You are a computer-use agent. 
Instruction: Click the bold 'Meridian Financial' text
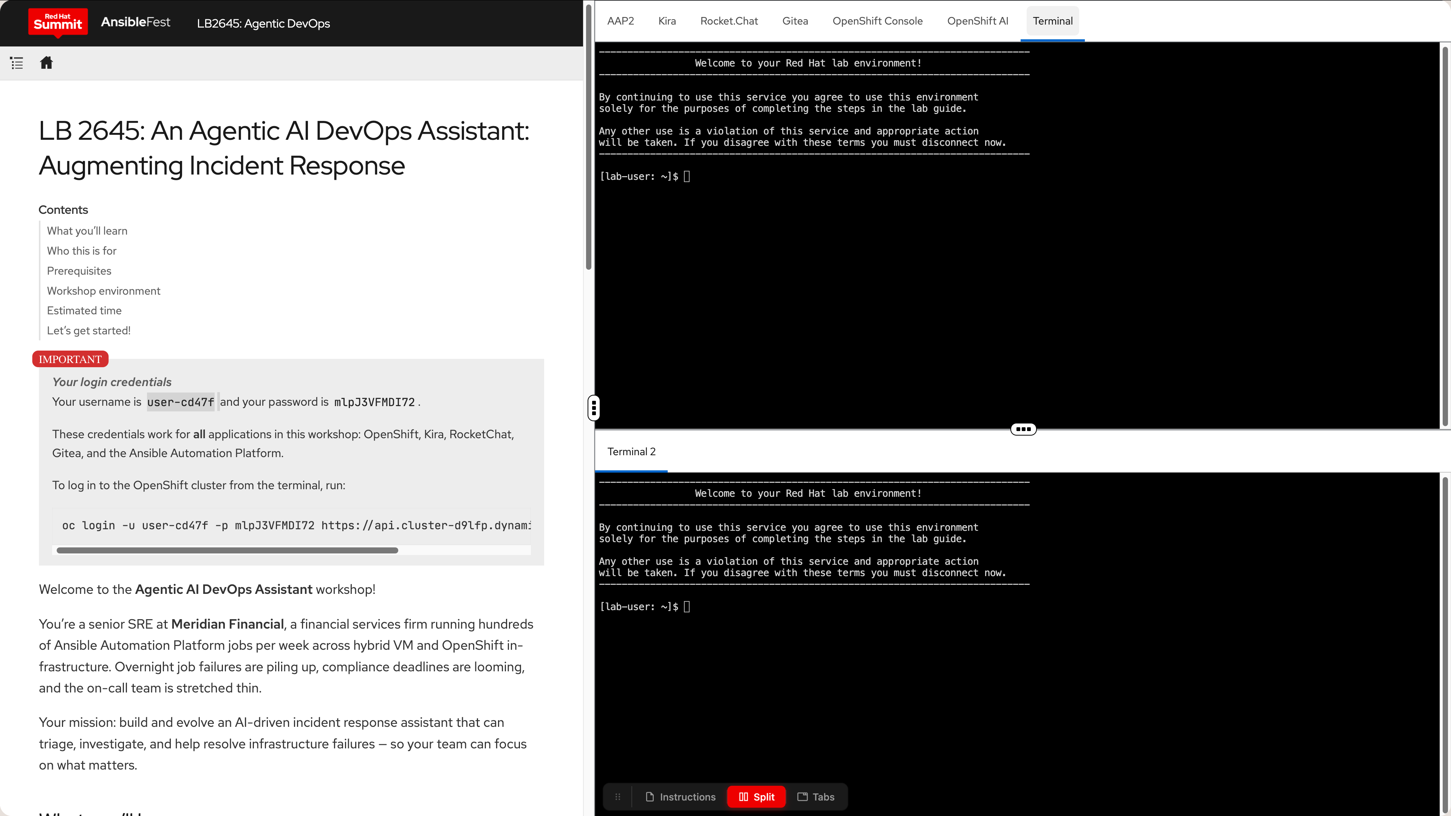[x=227, y=624]
